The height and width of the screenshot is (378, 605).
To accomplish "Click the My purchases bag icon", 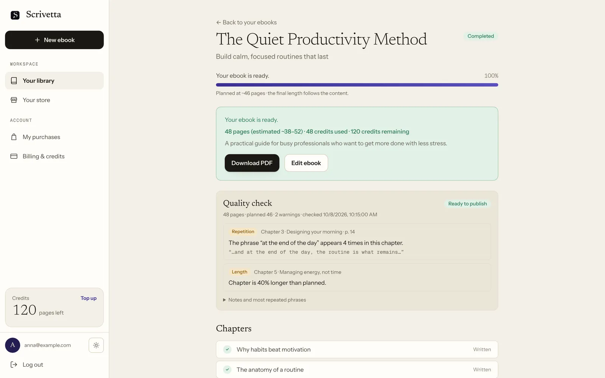I will click(14, 137).
